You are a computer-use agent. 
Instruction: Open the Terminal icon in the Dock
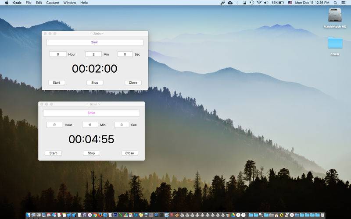[161, 215]
